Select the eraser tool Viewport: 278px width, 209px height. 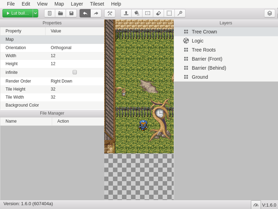158,13
